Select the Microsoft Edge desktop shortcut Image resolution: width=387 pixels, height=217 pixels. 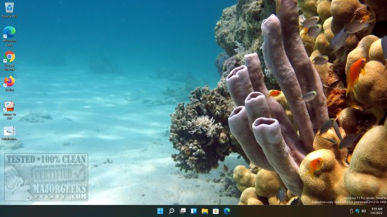coord(10,36)
